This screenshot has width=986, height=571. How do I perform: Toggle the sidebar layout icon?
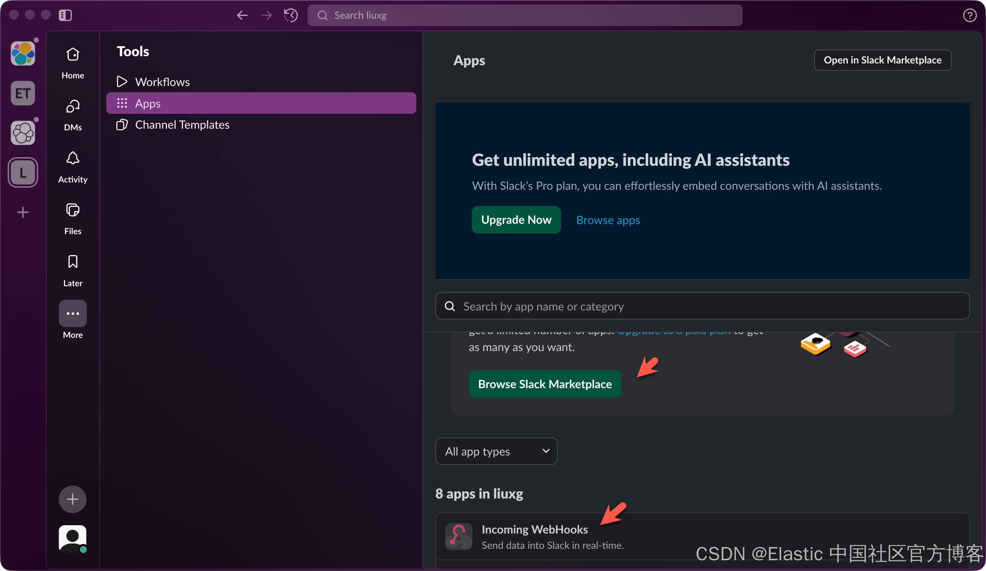click(65, 15)
